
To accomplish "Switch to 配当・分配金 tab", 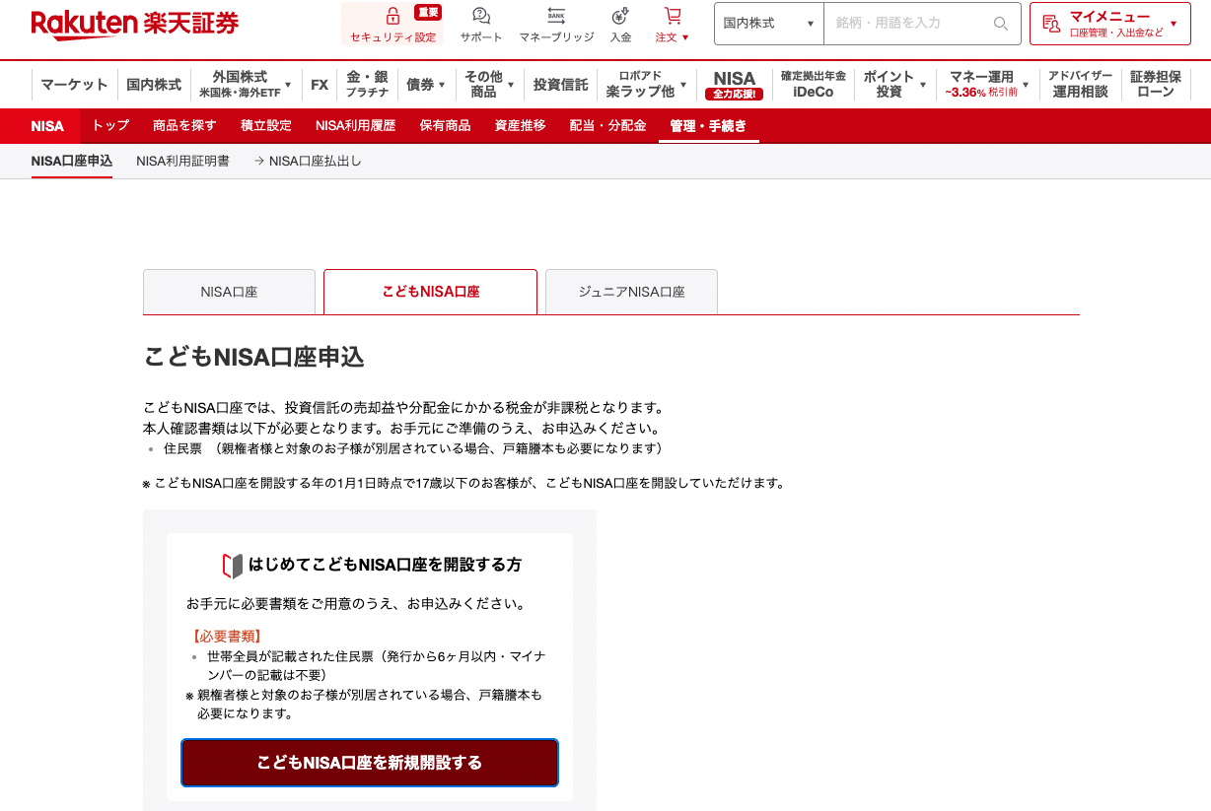I will coord(607,125).
